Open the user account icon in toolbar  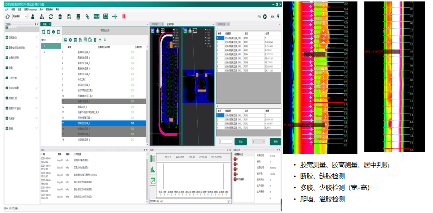(x=33, y=17)
